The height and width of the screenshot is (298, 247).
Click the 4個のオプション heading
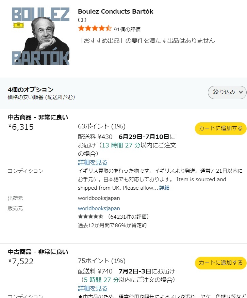pyautogui.click(x=31, y=90)
